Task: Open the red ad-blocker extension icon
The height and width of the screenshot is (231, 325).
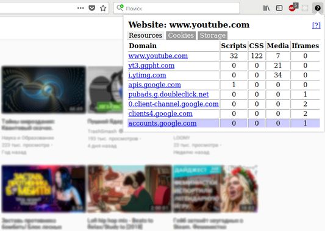Action: [293, 7]
